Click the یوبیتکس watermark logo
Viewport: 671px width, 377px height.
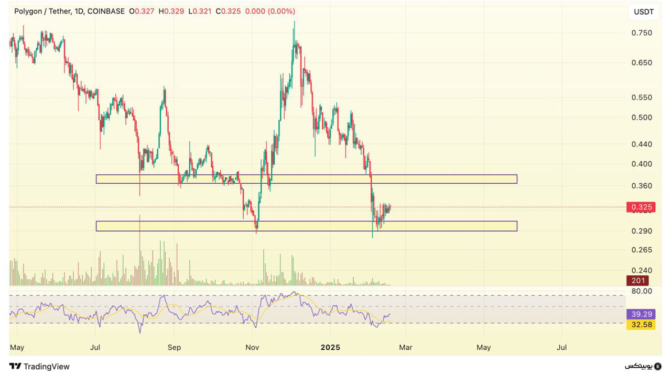point(643,366)
